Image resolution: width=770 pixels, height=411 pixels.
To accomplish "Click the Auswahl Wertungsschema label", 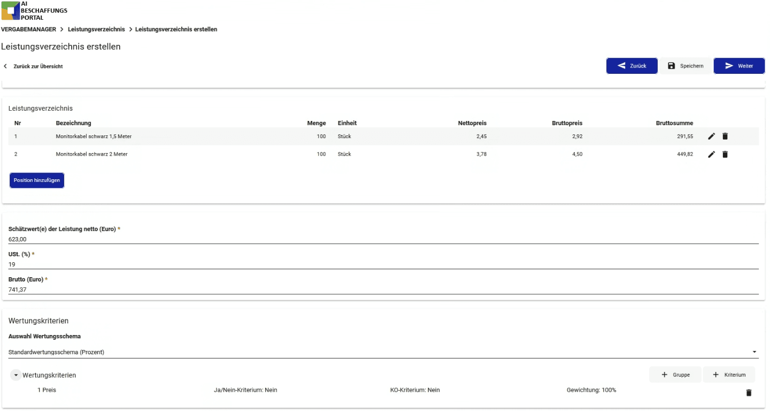I will pos(44,336).
